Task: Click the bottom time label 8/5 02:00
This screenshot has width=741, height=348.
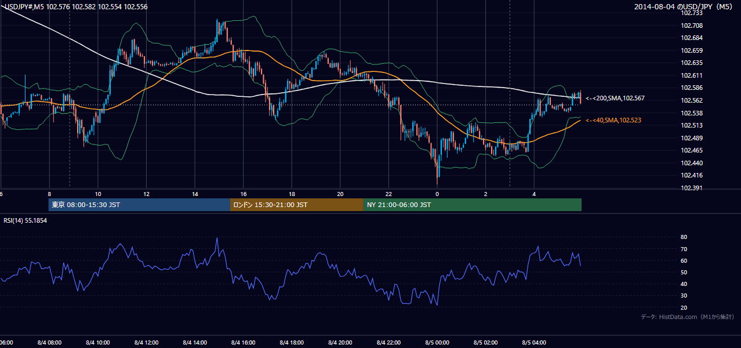Action: point(486,343)
